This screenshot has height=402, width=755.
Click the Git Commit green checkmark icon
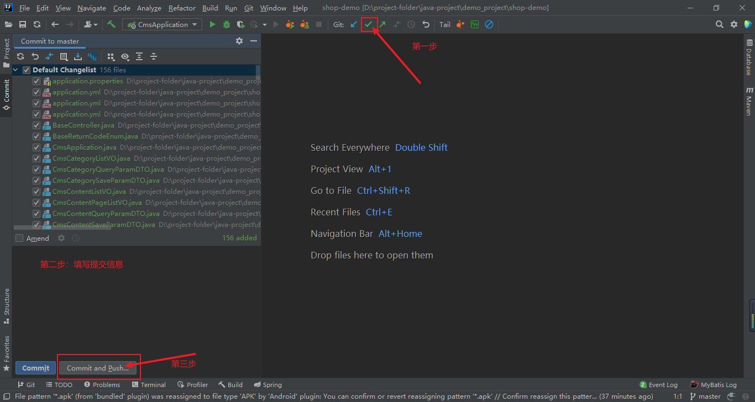pos(368,24)
